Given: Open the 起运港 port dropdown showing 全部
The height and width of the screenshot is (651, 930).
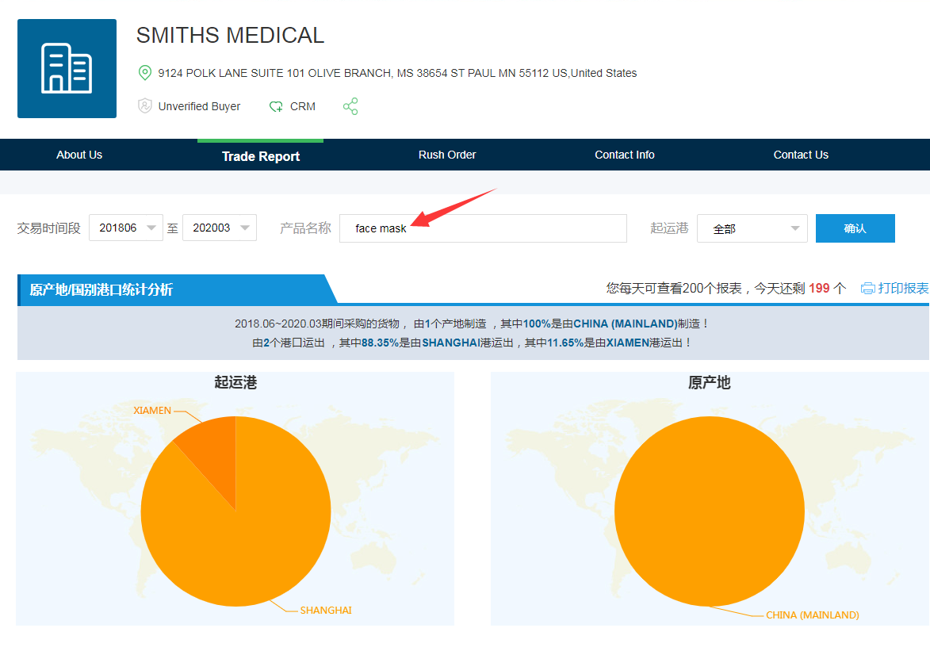Looking at the screenshot, I should tap(752, 228).
